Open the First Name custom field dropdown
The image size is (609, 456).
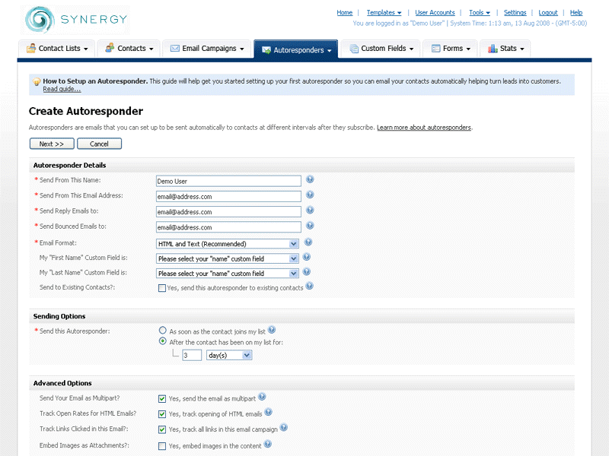coord(227,258)
